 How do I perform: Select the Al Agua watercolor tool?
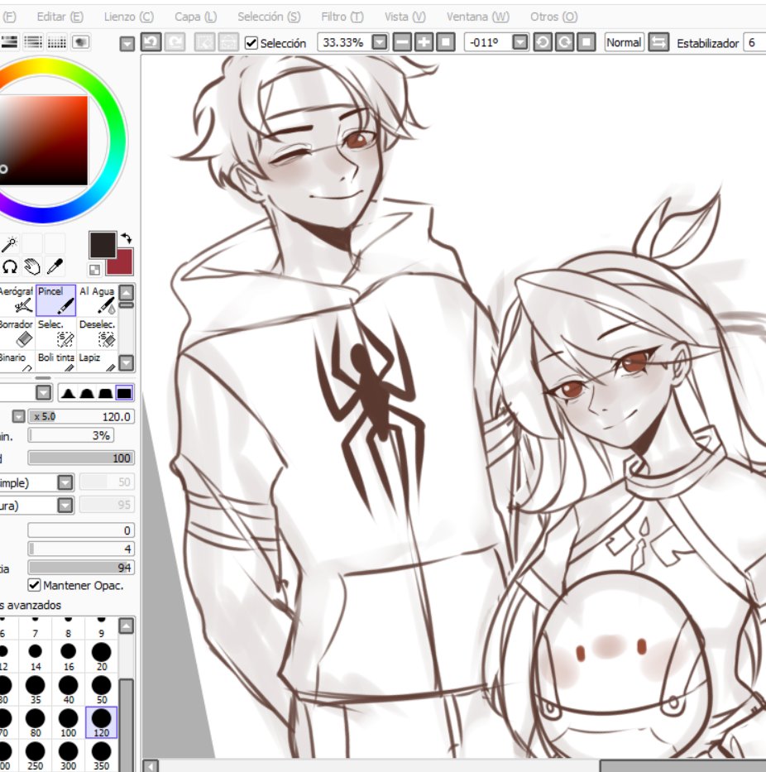[x=98, y=300]
